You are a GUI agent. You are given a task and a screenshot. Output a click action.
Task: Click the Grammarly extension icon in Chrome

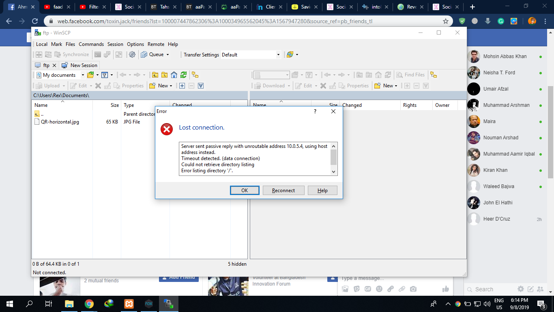pyautogui.click(x=501, y=21)
